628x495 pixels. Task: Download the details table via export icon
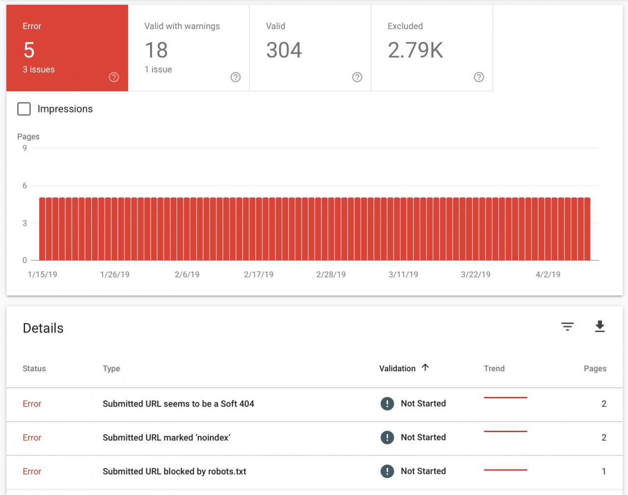600,327
